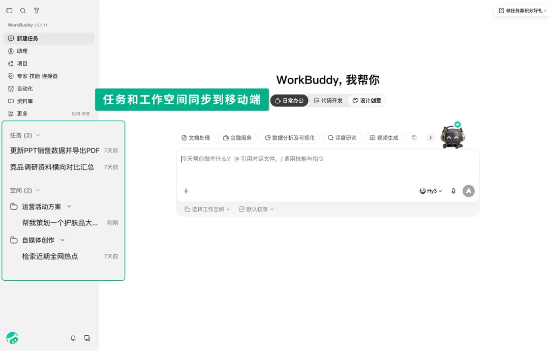Choose 数据分析及可视化 chip
This screenshot has width=549, height=351.
290,138
